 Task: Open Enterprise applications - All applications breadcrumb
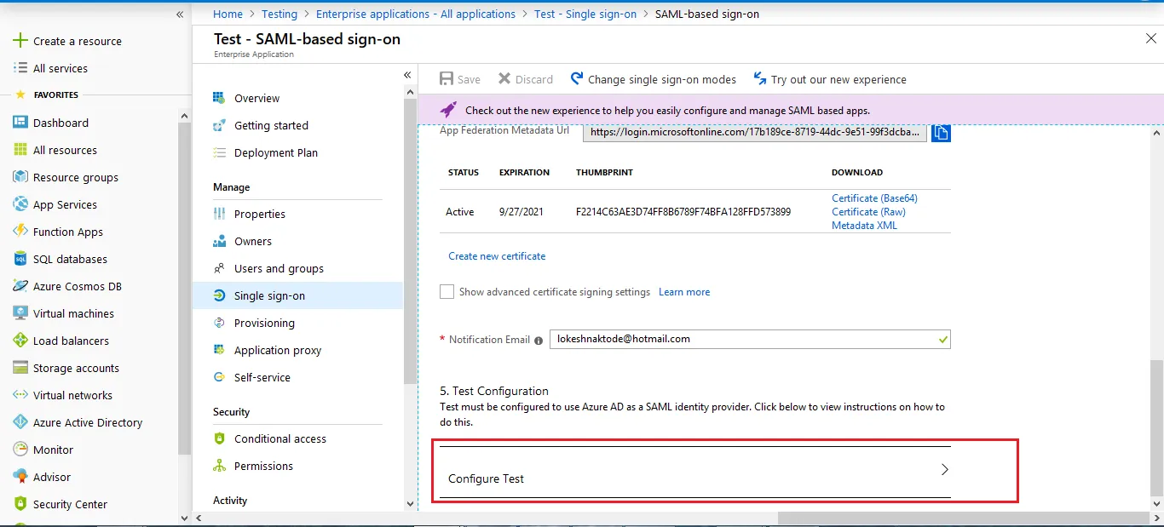416,14
